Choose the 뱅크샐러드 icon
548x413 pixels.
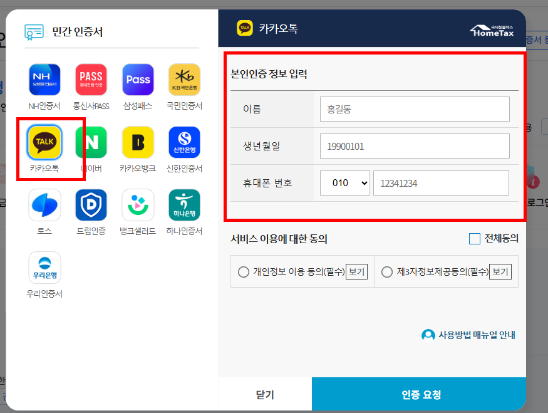coord(138,204)
